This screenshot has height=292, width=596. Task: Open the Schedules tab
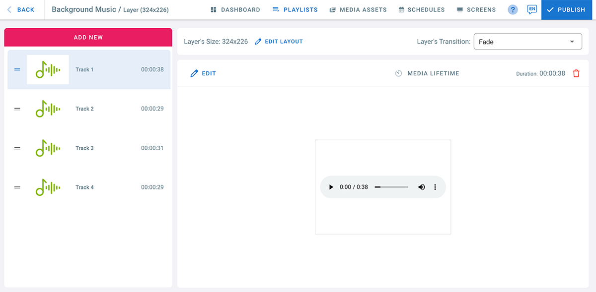coord(421,10)
